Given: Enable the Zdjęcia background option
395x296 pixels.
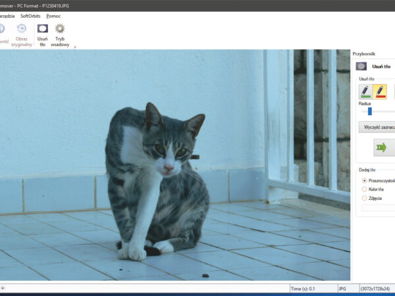Looking at the screenshot, I should pyautogui.click(x=365, y=197).
